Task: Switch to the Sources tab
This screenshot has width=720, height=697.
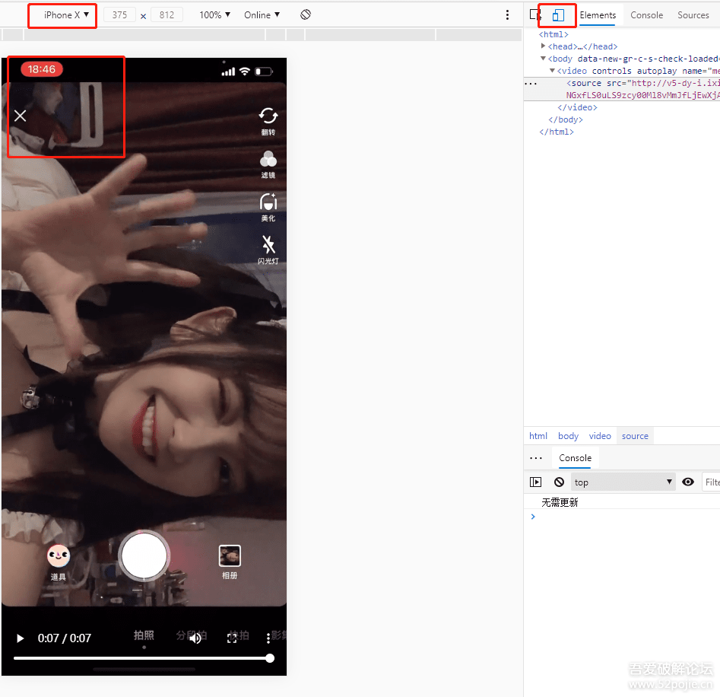Action: tap(693, 15)
